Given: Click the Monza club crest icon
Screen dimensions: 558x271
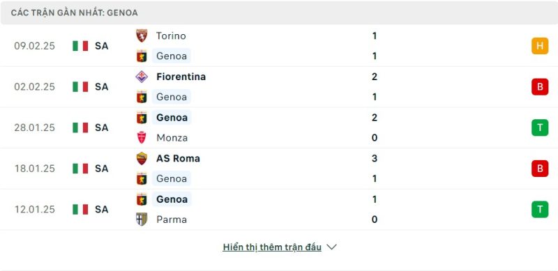Looking at the screenshot, I should click(142, 138).
